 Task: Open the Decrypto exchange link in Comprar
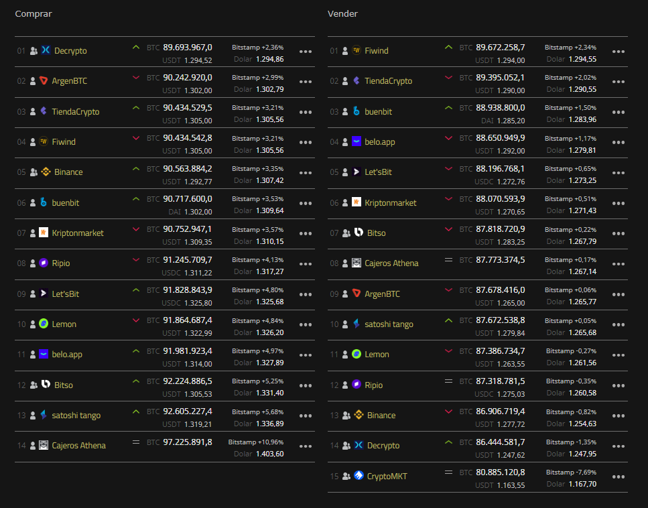point(70,51)
